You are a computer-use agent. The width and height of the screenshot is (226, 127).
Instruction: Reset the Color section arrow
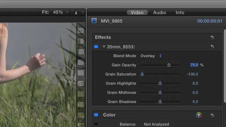pyautogui.click(x=212, y=115)
